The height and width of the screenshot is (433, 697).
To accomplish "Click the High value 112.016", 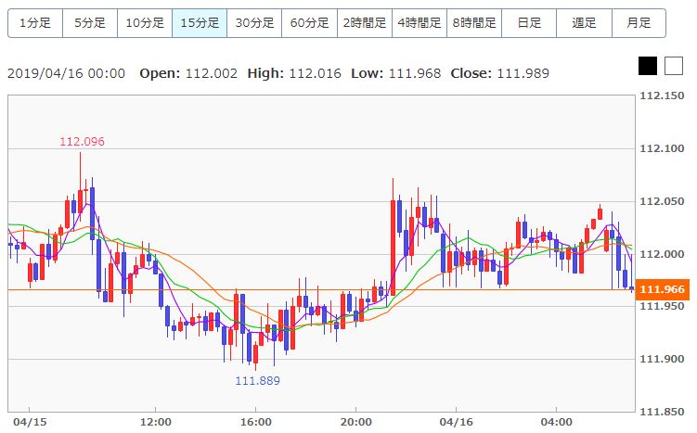I will pyautogui.click(x=316, y=73).
